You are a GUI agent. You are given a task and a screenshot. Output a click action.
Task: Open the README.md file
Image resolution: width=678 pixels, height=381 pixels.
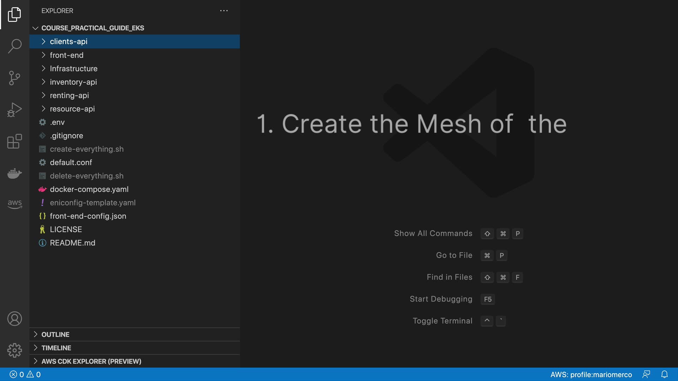pos(72,243)
